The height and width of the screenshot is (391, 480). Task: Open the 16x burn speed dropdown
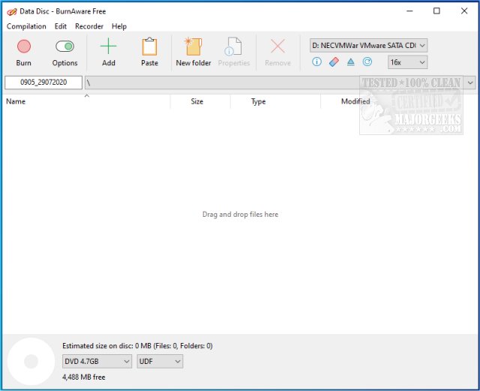[407, 62]
